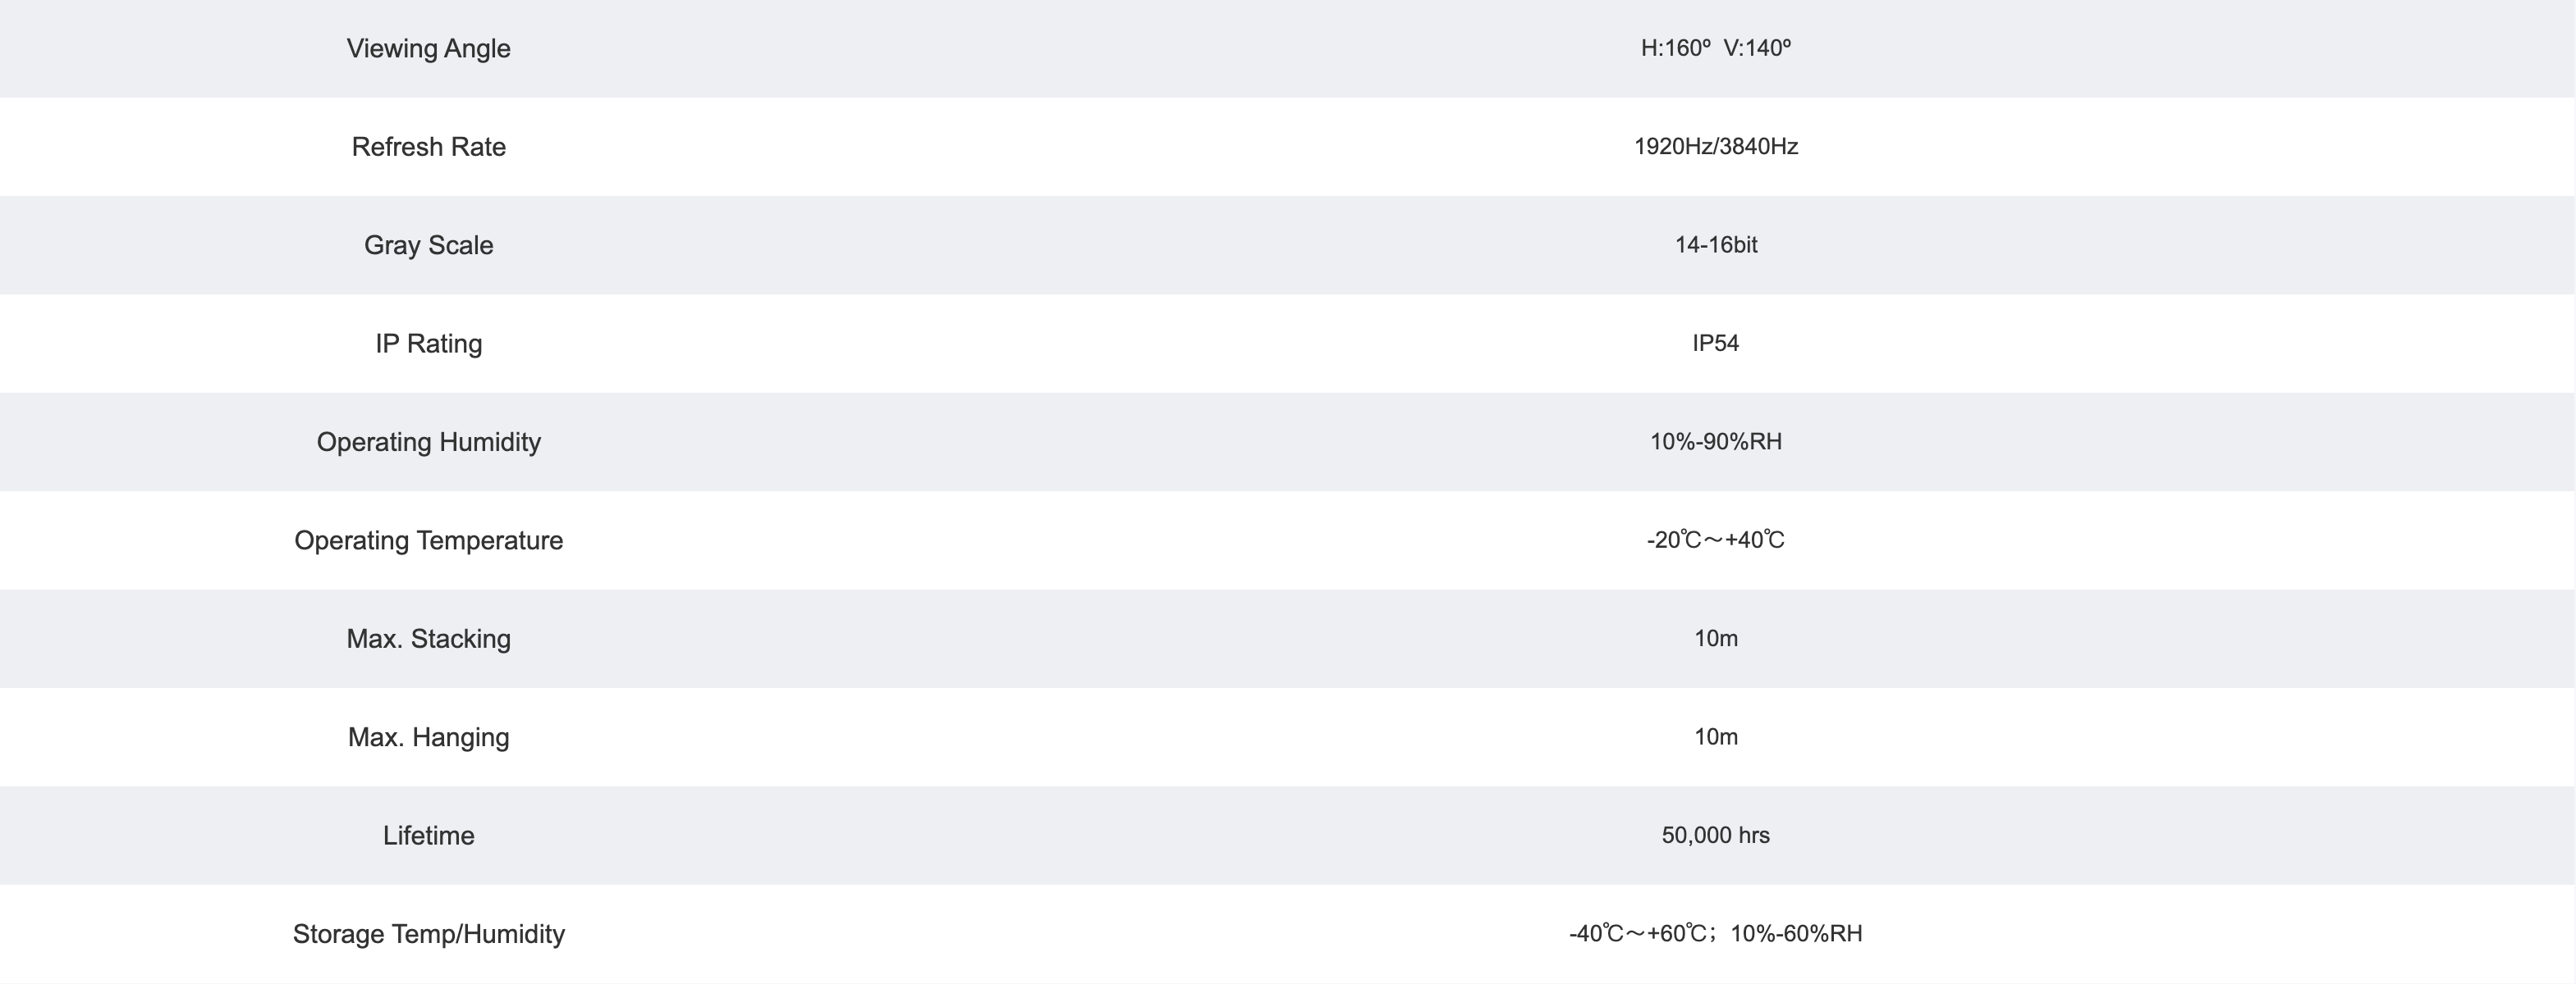Select the 10m value for Max. Stacking
The width and height of the screenshot is (2576, 984).
point(1716,638)
